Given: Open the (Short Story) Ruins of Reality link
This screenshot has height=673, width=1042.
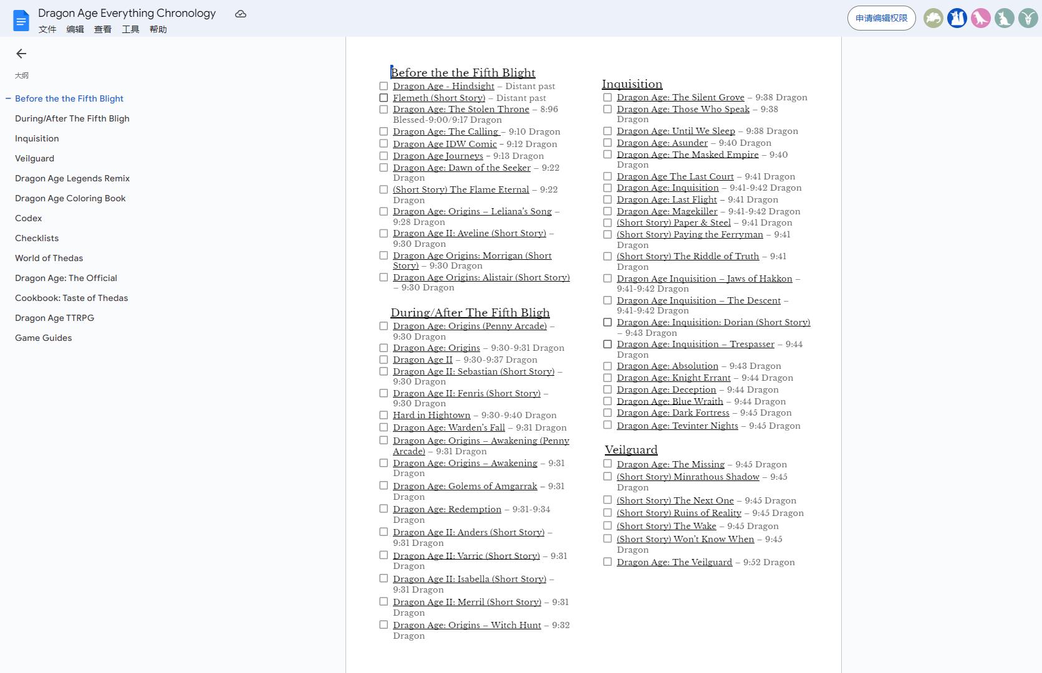Looking at the screenshot, I should pos(679,513).
